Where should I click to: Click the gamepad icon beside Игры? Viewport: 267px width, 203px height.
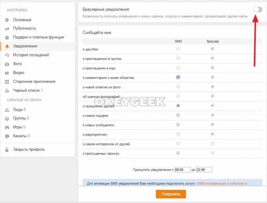7,127
